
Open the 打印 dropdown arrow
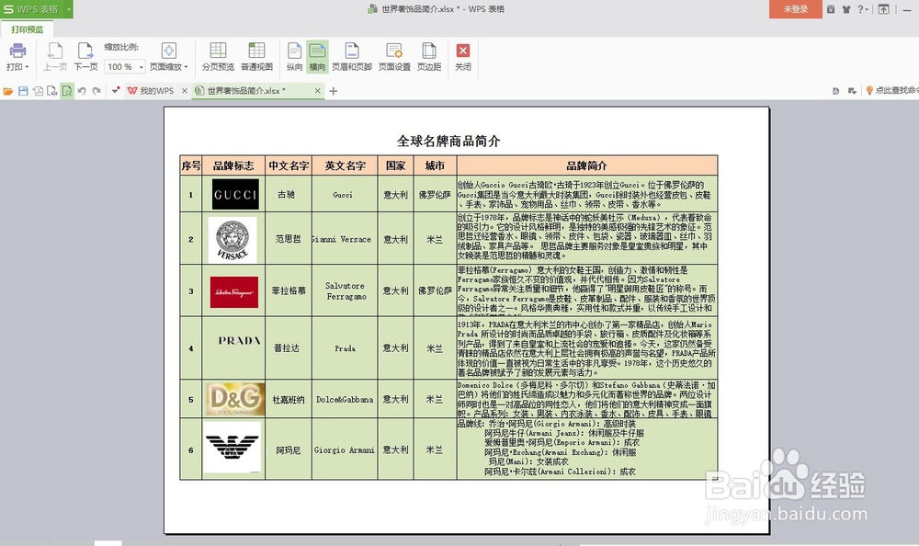[x=27, y=67]
